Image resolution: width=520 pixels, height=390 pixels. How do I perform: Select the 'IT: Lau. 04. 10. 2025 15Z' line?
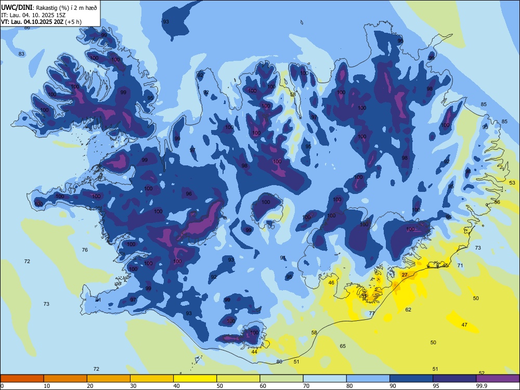click(33, 15)
